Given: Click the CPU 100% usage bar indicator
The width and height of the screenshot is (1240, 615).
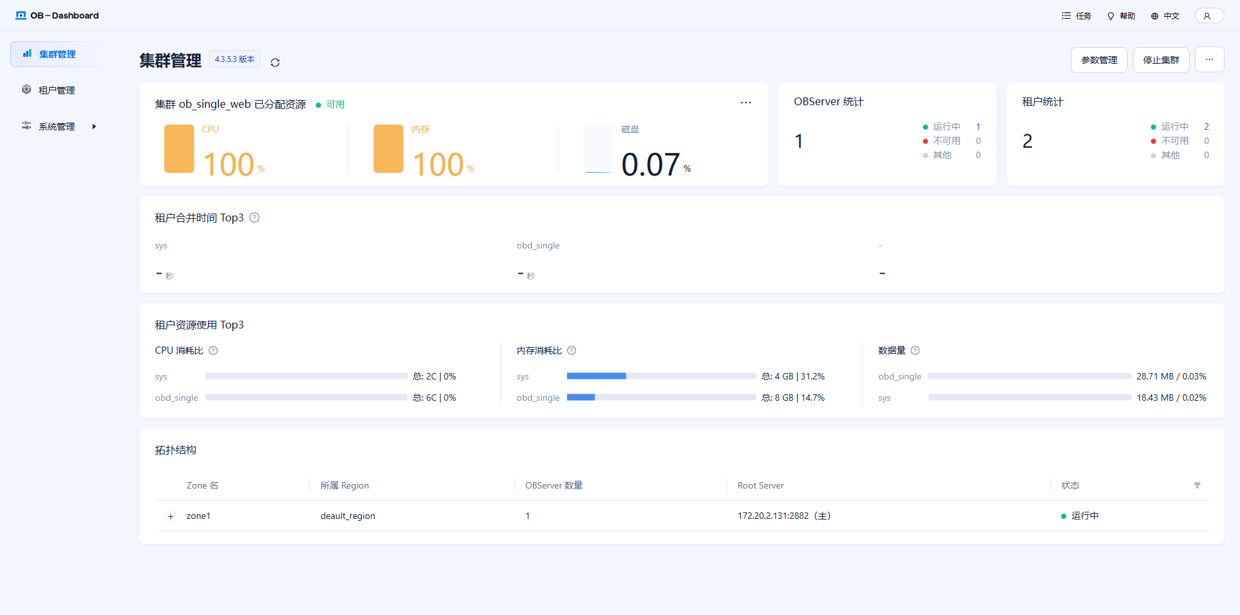Looking at the screenshot, I should pyautogui.click(x=179, y=149).
